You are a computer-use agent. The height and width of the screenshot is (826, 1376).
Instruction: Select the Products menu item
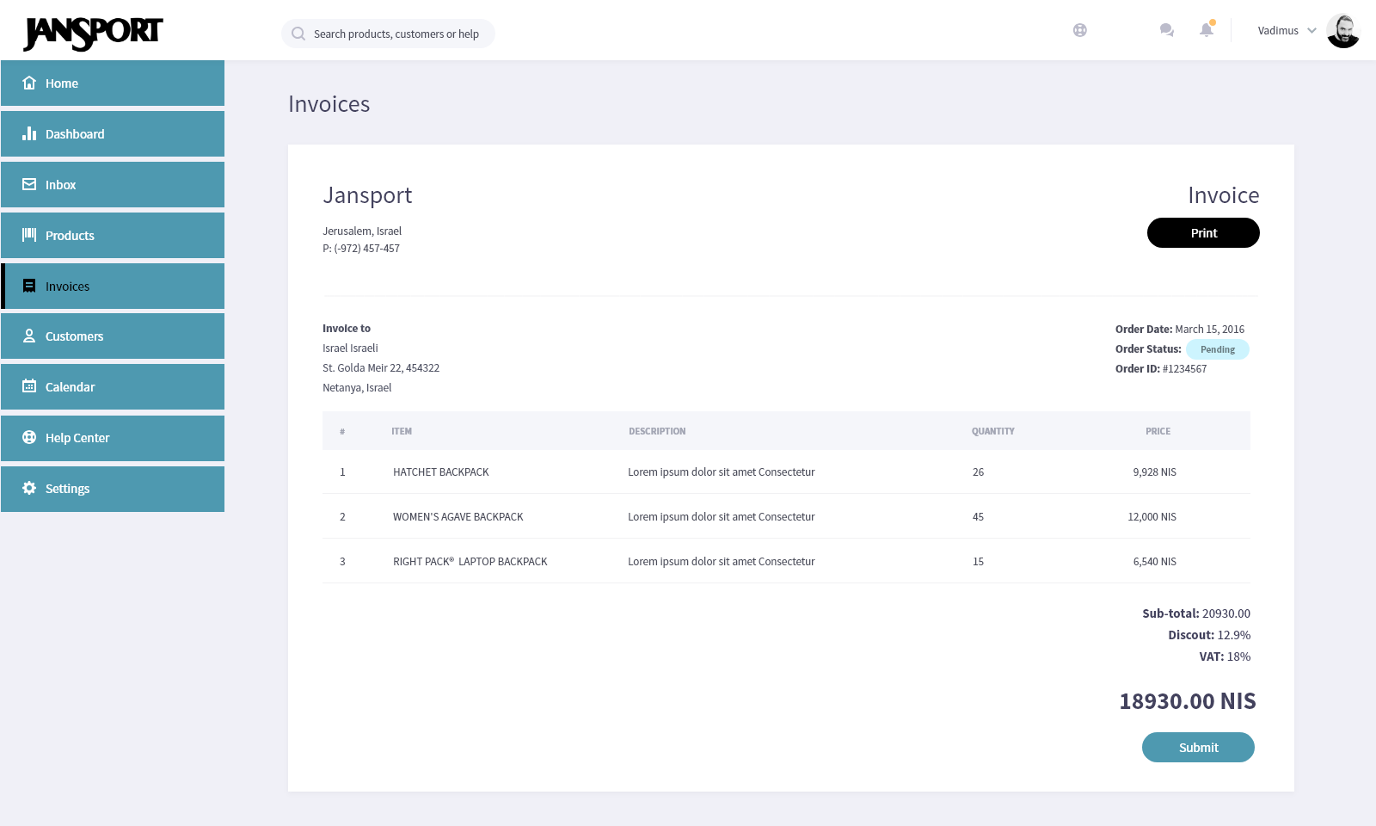coord(113,235)
